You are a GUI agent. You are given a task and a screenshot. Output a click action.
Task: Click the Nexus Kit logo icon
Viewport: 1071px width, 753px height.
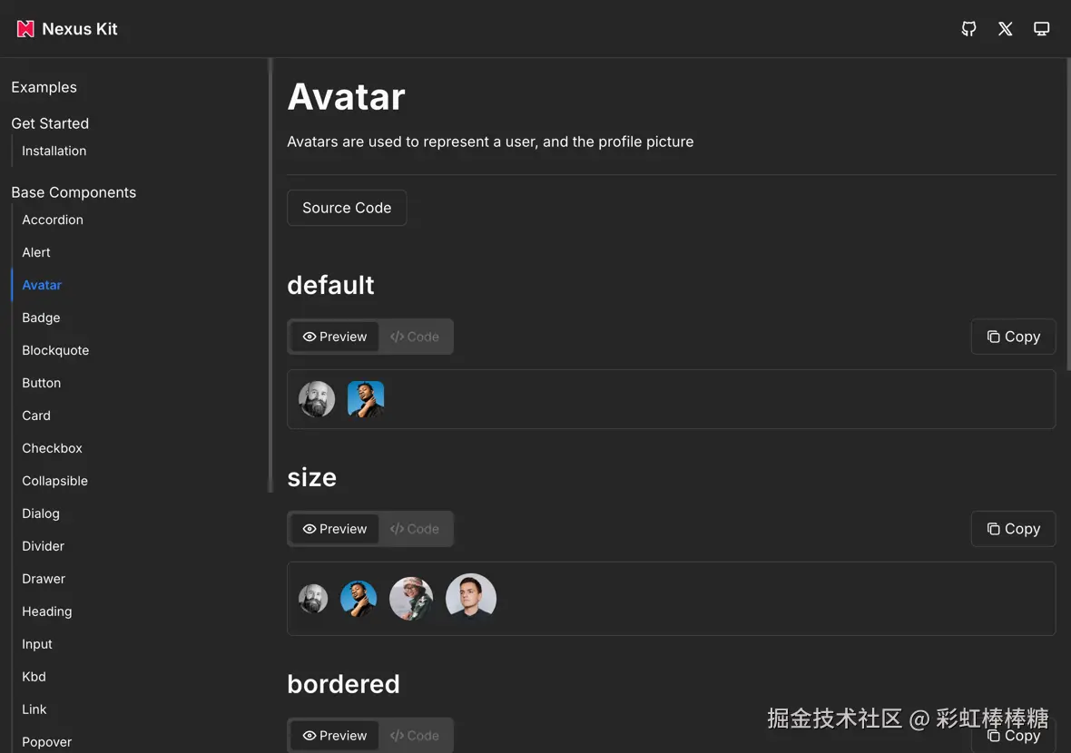(x=25, y=29)
